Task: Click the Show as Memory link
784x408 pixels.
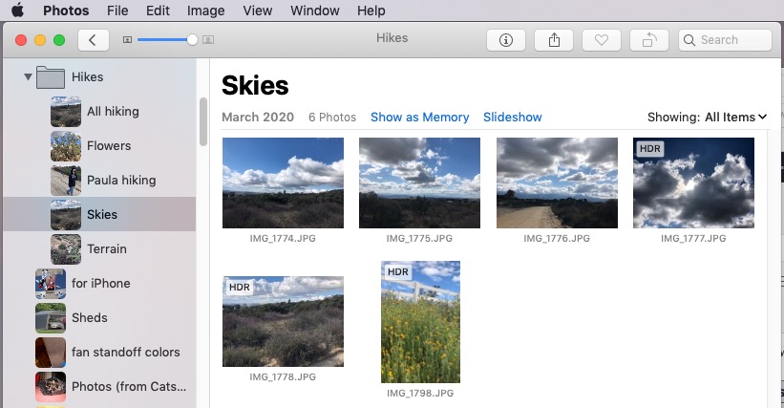Action: click(x=419, y=117)
